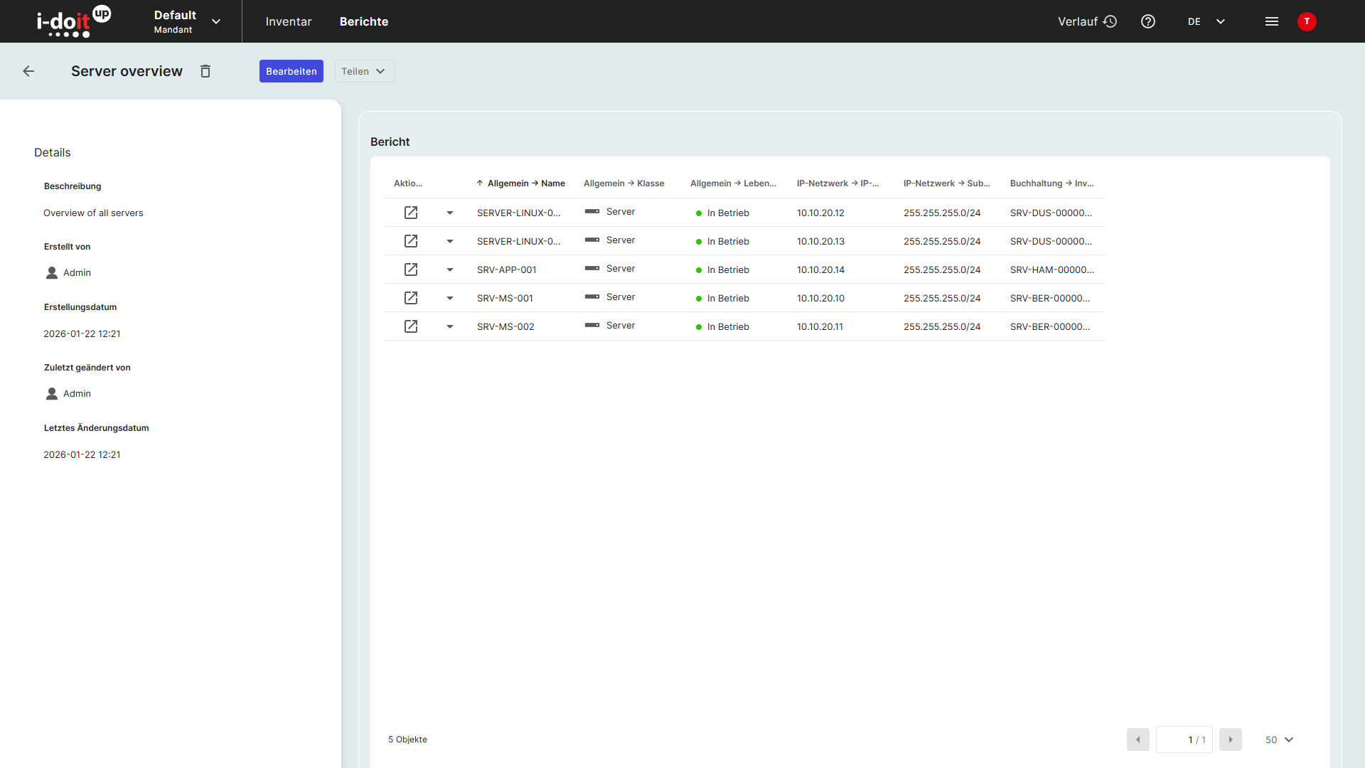Viewport: 1365px width, 768px height.
Task: Expand actions arrow for SRV-MS-001 row
Action: click(450, 298)
